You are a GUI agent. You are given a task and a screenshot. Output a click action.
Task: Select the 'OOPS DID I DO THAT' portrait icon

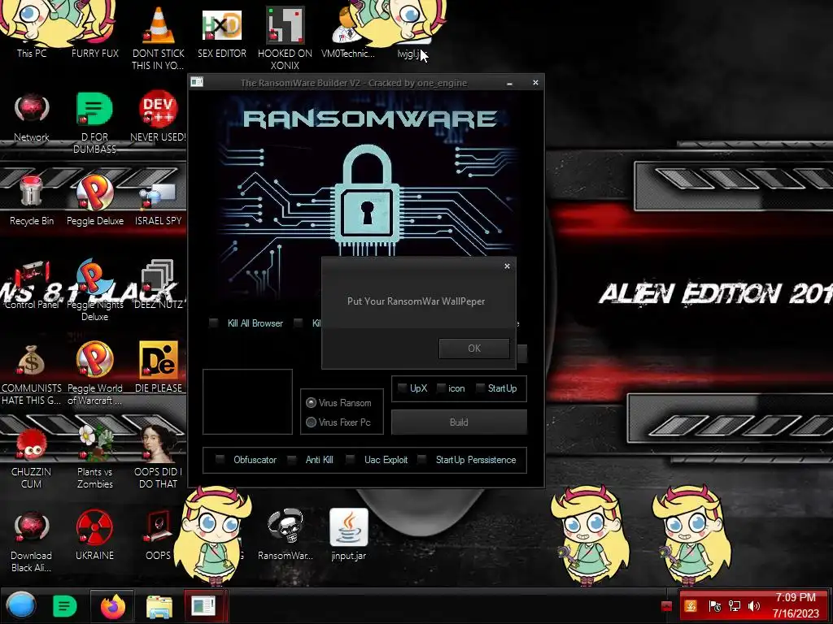tap(159, 457)
